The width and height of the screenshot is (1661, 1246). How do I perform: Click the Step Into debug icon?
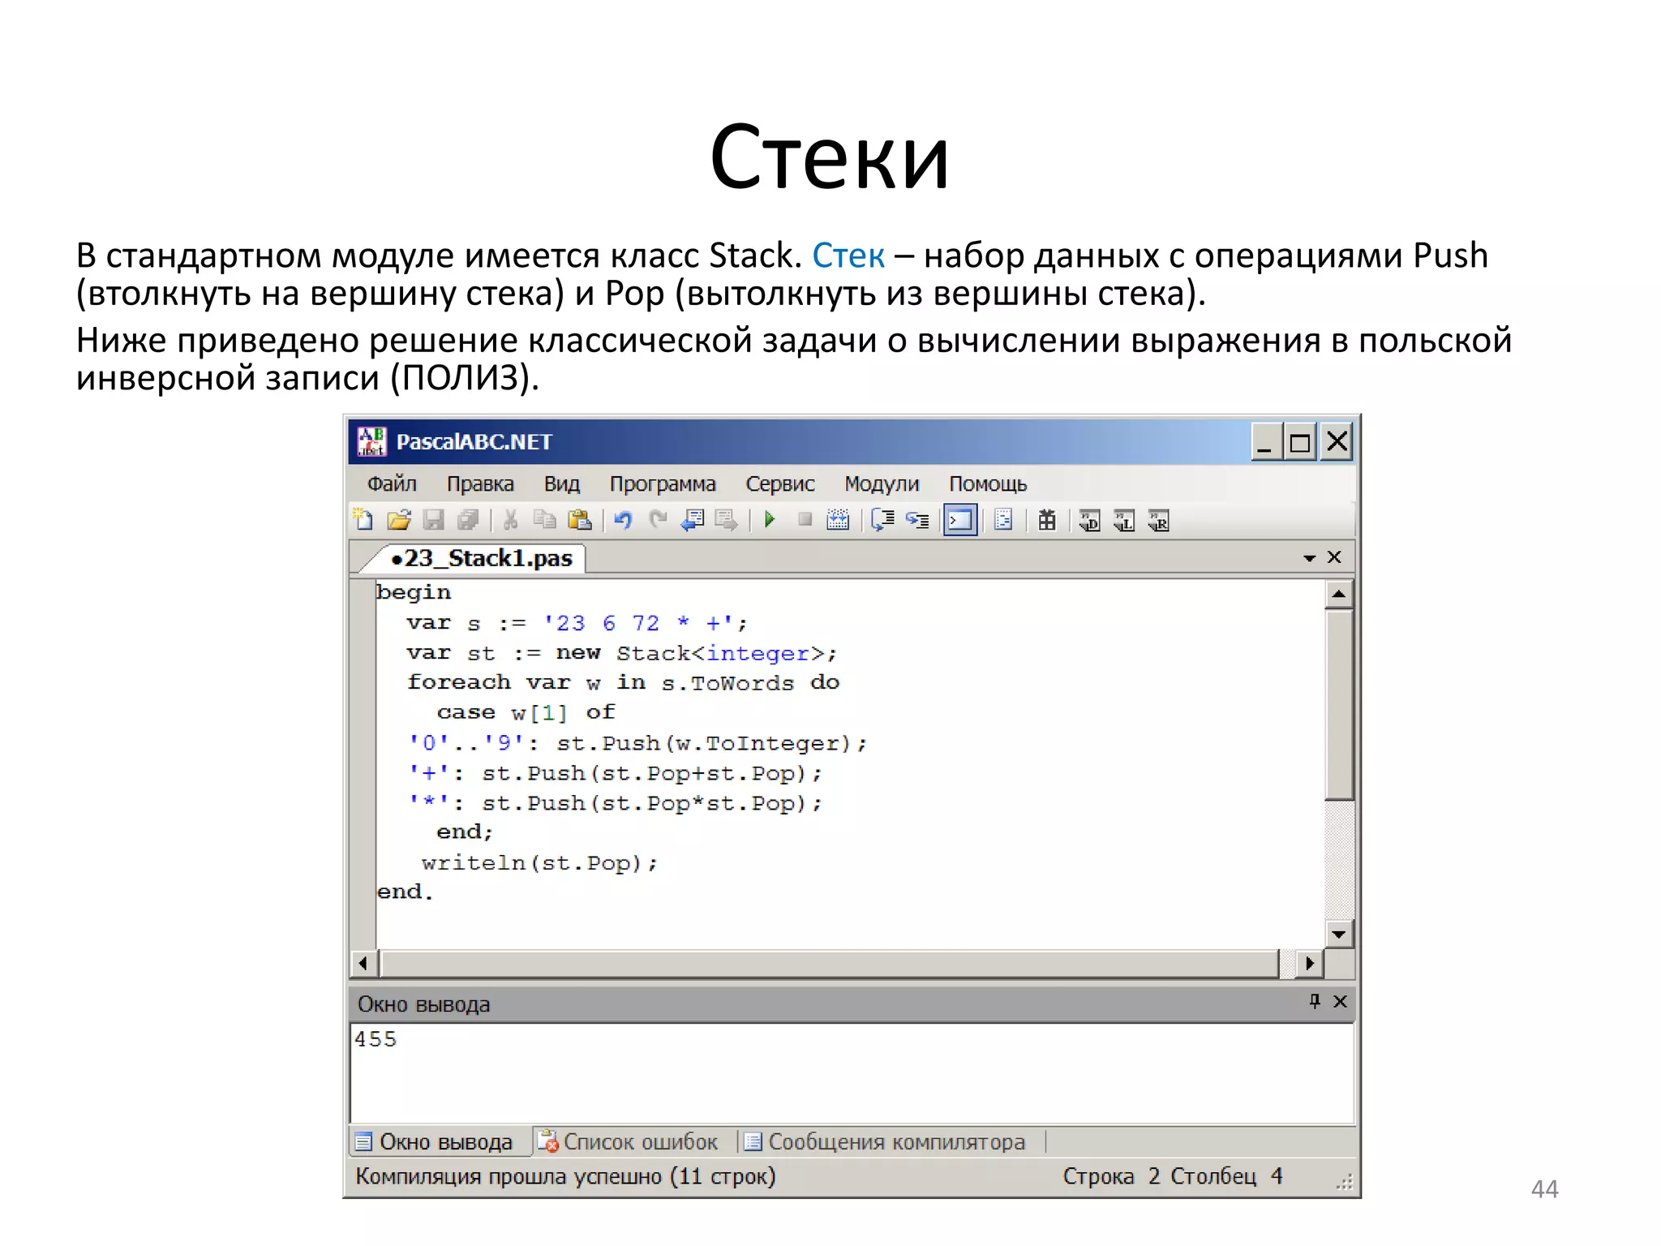click(x=917, y=520)
